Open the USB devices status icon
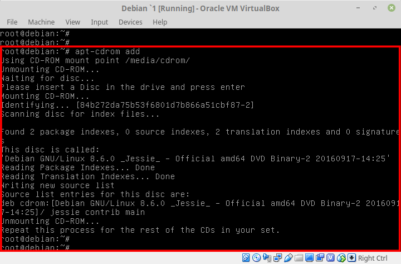The width and height of the screenshot is (401, 264). [x=288, y=258]
